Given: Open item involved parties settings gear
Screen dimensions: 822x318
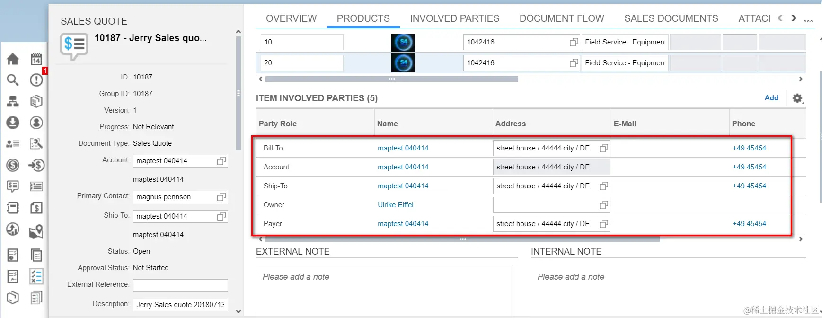Looking at the screenshot, I should 798,98.
